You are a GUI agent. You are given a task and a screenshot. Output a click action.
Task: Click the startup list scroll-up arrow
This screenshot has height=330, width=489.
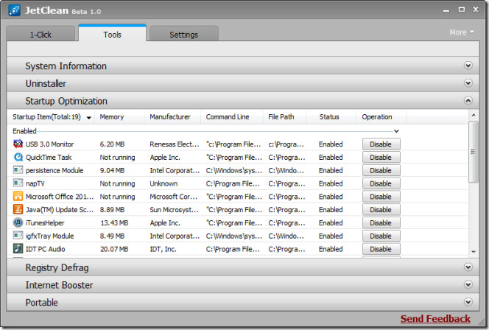click(x=474, y=115)
